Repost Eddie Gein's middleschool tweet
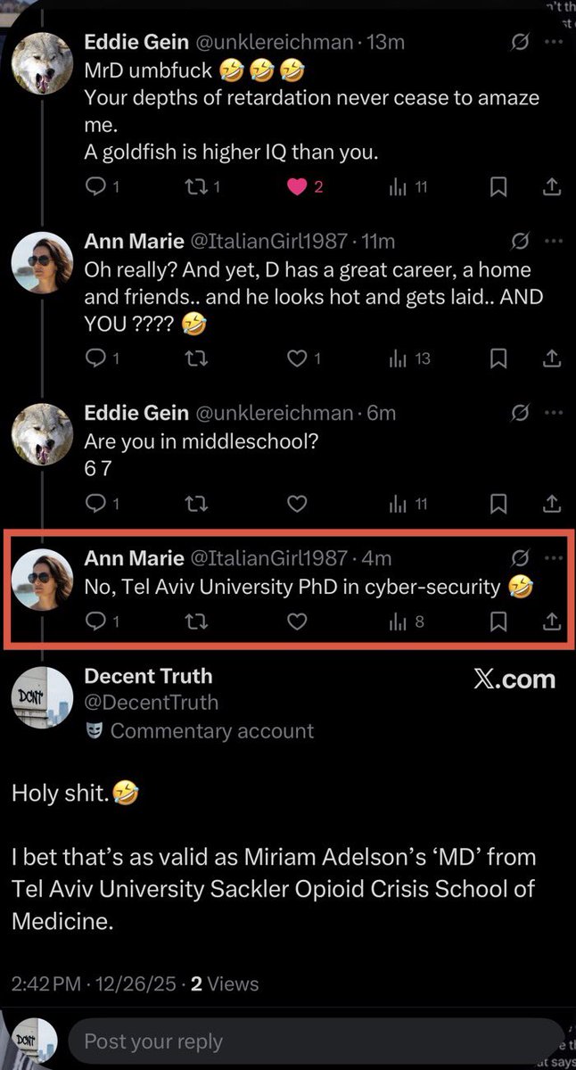Screen dimensions: 576x1070 point(198,505)
